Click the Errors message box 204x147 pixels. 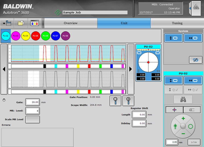point(38,137)
